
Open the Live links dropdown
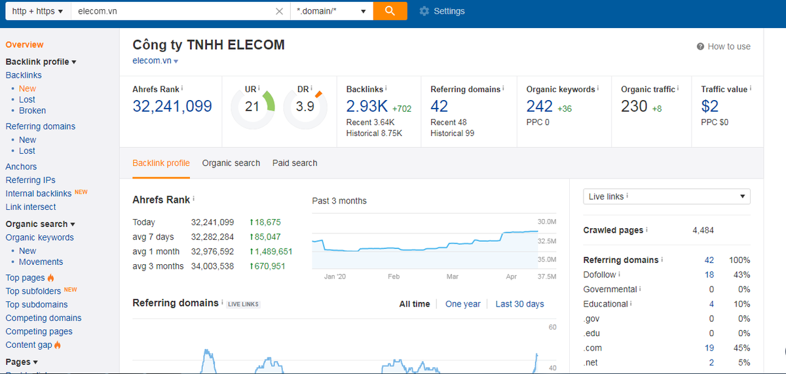[x=667, y=196]
